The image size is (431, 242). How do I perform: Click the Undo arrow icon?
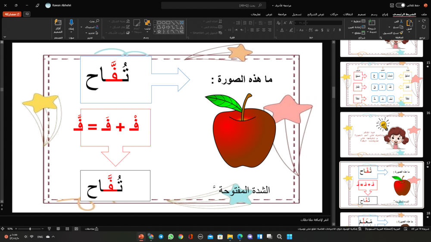pyautogui.click(x=424, y=21)
